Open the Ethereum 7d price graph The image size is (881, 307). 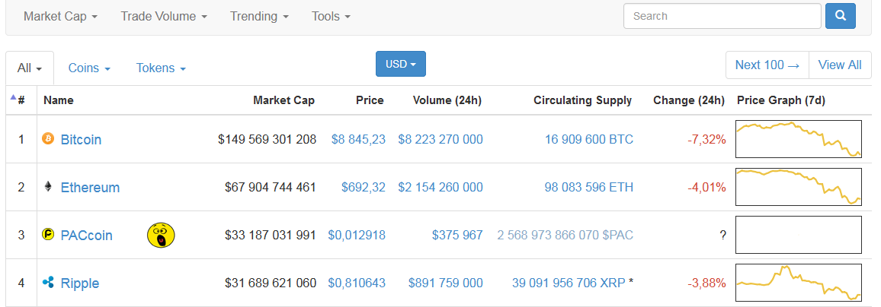click(799, 187)
